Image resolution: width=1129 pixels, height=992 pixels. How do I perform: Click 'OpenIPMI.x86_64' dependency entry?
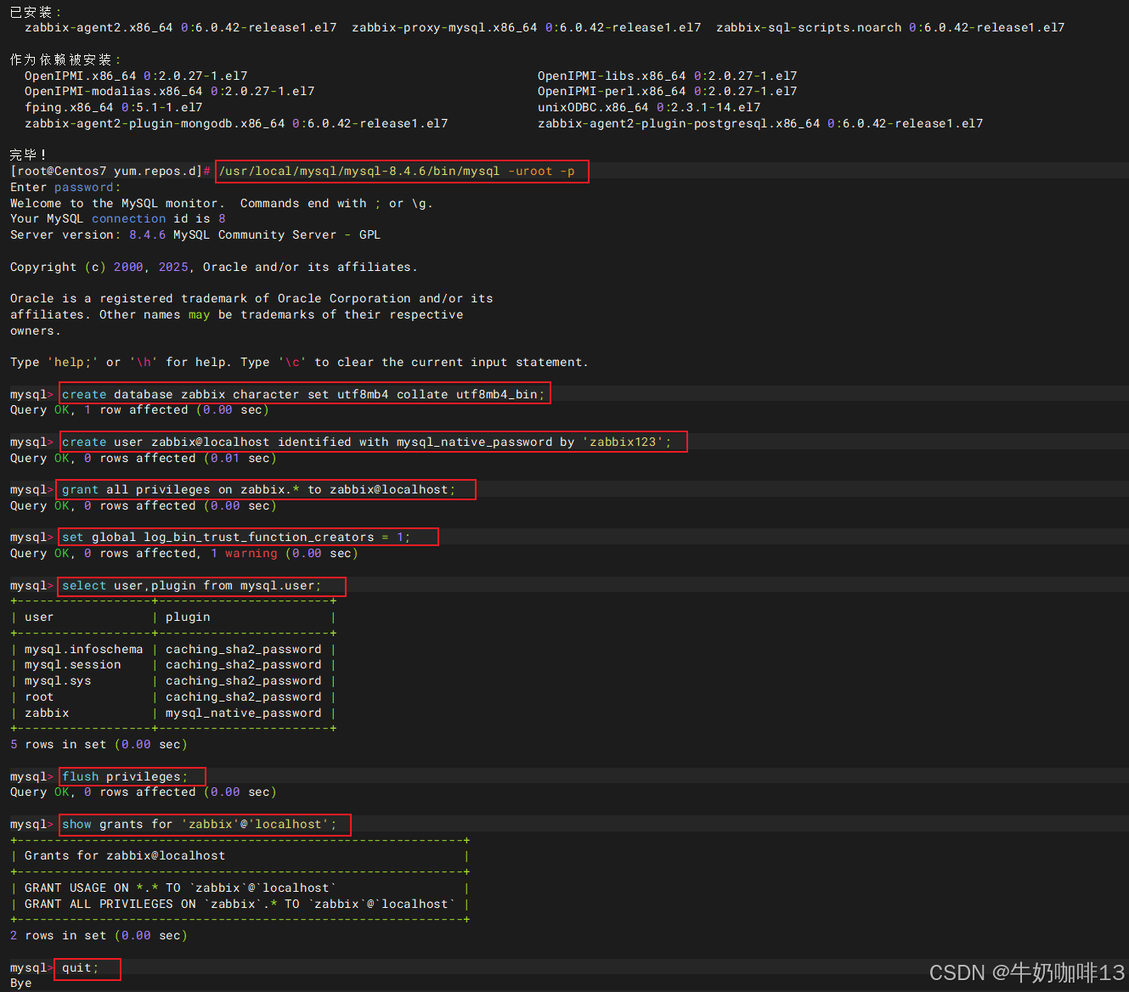tap(136, 76)
